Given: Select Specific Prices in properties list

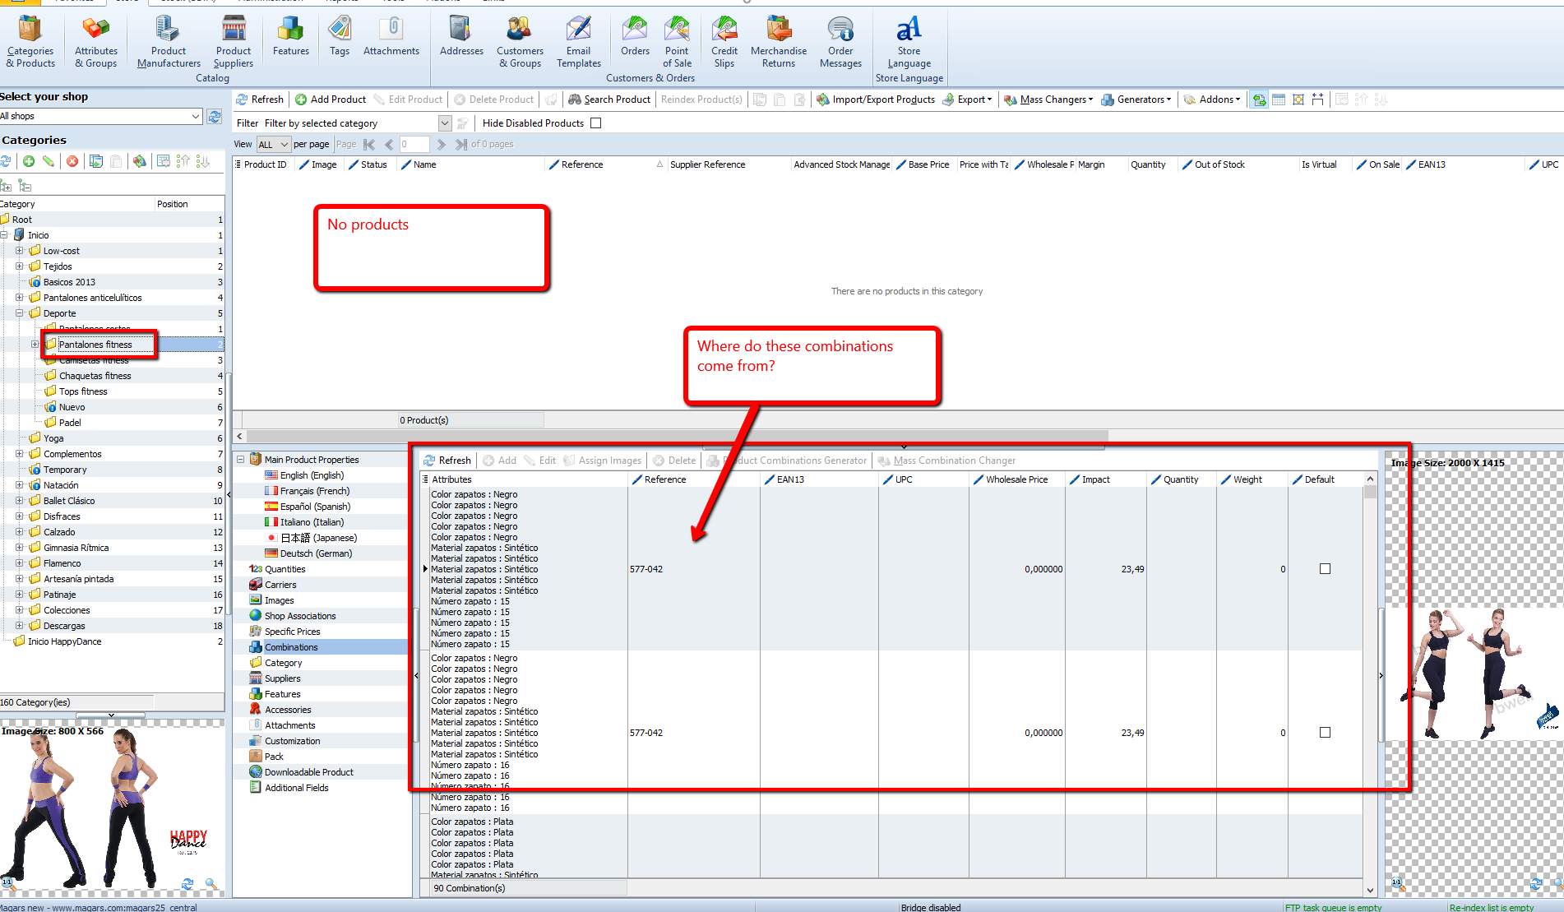Looking at the screenshot, I should (292, 632).
